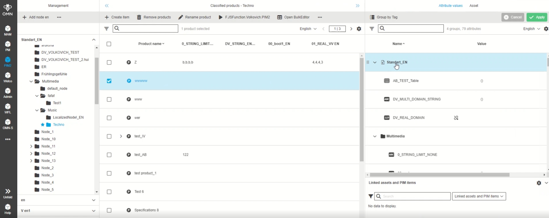
Task: Open the Help icon
Action: 8,209
